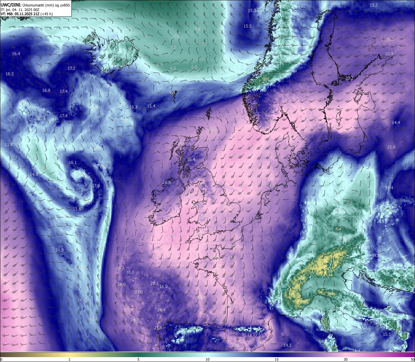Click the 15.7 value over Italy
This screenshot has width=415, height=362.
[368, 323]
